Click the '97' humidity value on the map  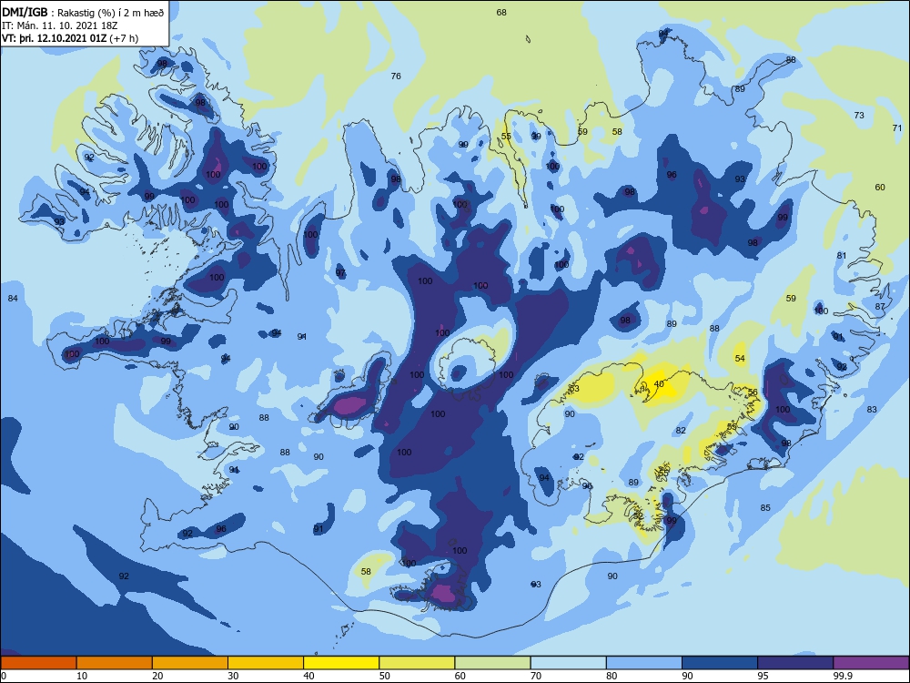(340, 273)
